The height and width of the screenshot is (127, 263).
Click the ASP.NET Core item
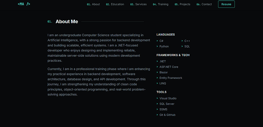click(169, 67)
